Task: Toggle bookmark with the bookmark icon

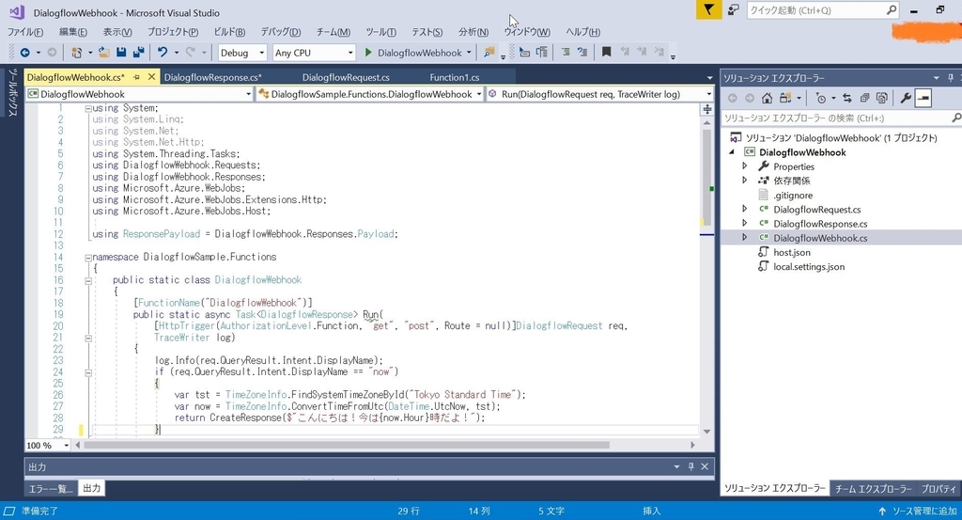Action: click(606, 52)
